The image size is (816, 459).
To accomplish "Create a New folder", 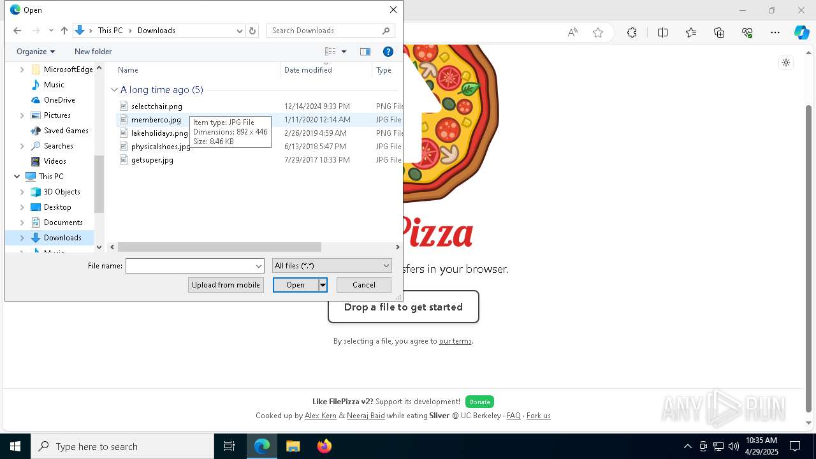I will pyautogui.click(x=93, y=52).
